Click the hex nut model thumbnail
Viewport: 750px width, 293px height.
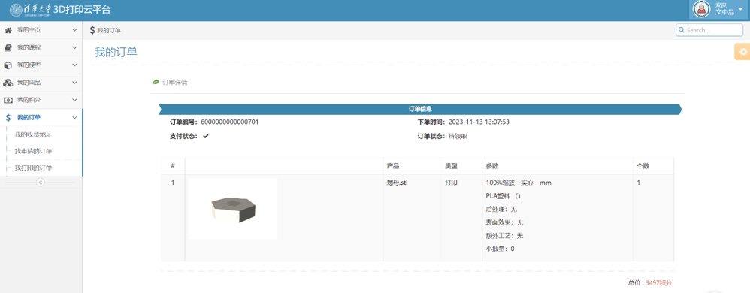[233, 209]
